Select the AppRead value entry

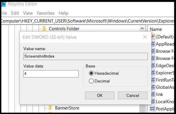(165, 44)
